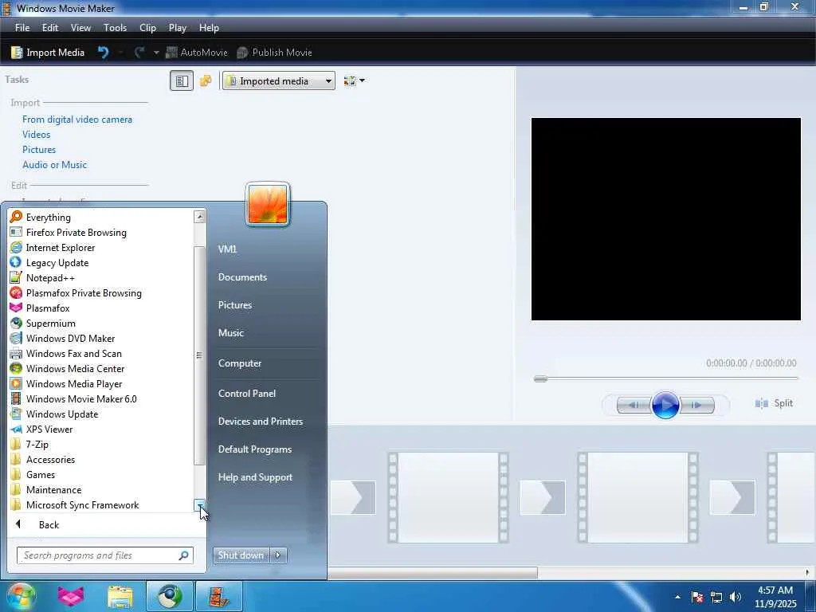Screen dimensions: 816x612
Task: Open Supermium from the programs list
Action: (x=101, y=323)
